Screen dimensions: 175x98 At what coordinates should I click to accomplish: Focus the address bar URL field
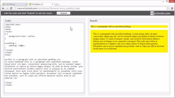(91, 8)
